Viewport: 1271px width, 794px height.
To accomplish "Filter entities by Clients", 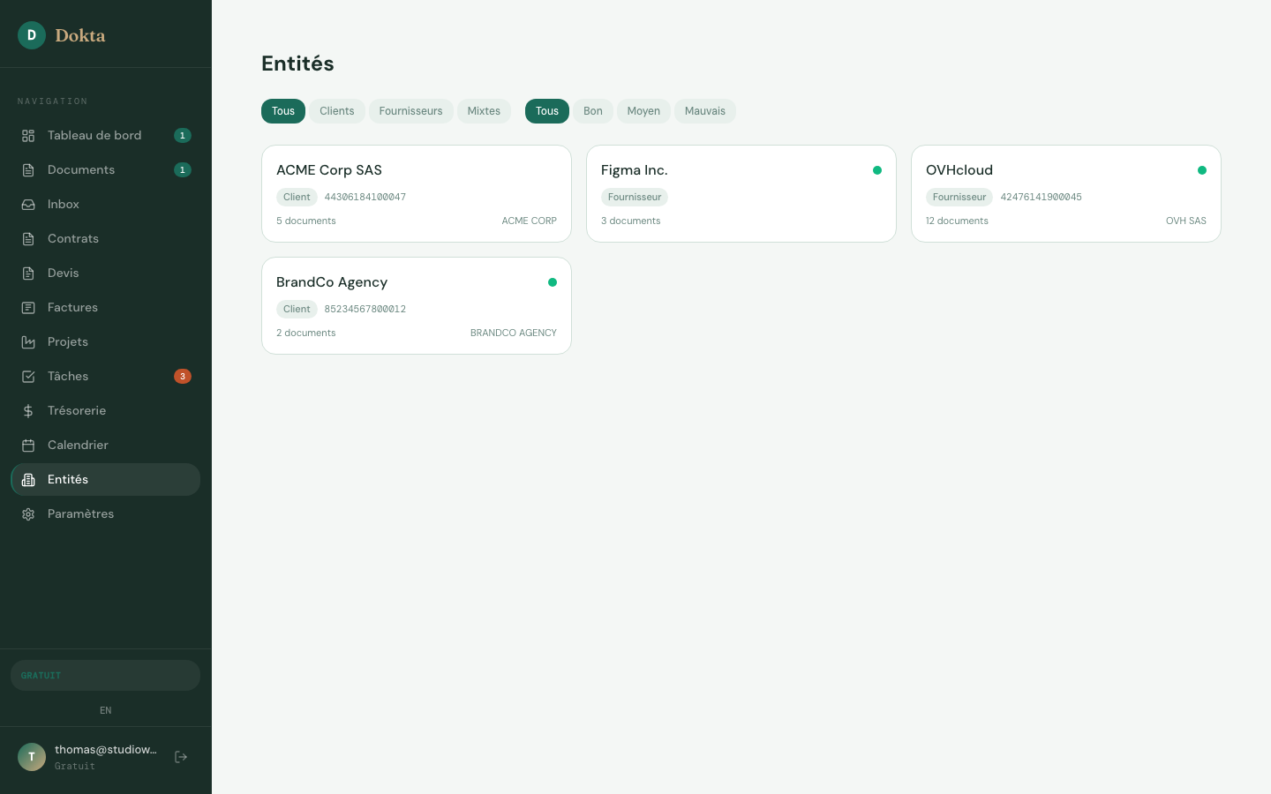I will click(336, 111).
